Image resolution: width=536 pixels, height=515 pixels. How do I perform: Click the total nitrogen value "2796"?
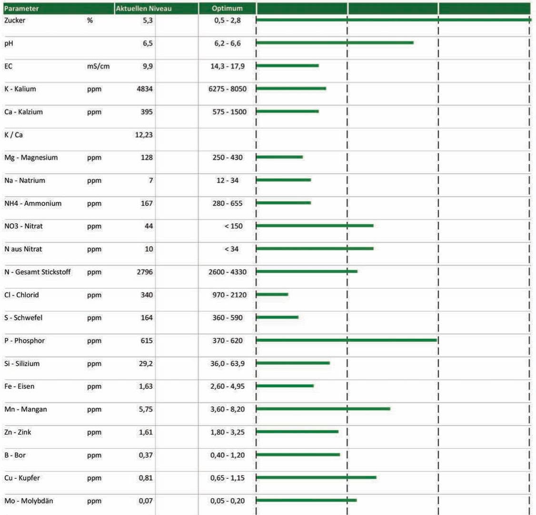pyautogui.click(x=145, y=272)
